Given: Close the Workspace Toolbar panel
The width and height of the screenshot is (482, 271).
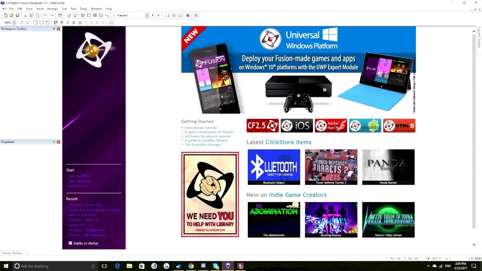Looking at the screenshot, I should 58,29.
